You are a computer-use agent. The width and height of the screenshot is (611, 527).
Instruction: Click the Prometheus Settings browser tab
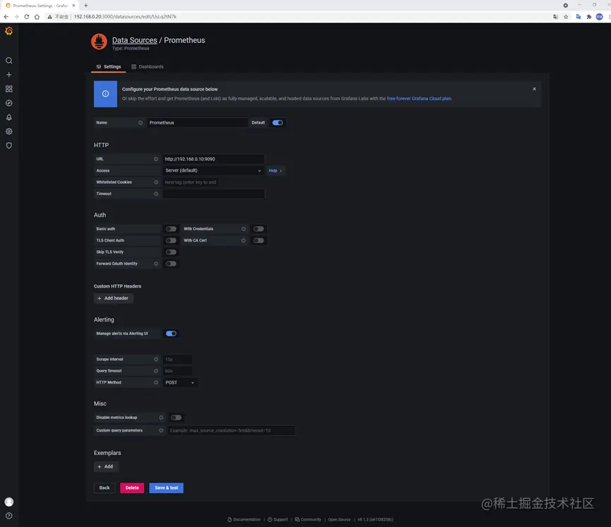40,6
